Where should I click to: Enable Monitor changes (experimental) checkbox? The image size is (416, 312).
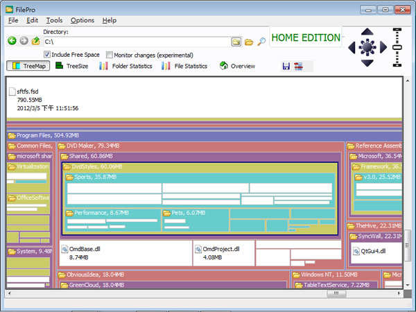109,55
